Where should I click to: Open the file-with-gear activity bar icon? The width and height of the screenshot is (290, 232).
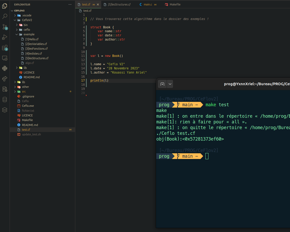5,89
